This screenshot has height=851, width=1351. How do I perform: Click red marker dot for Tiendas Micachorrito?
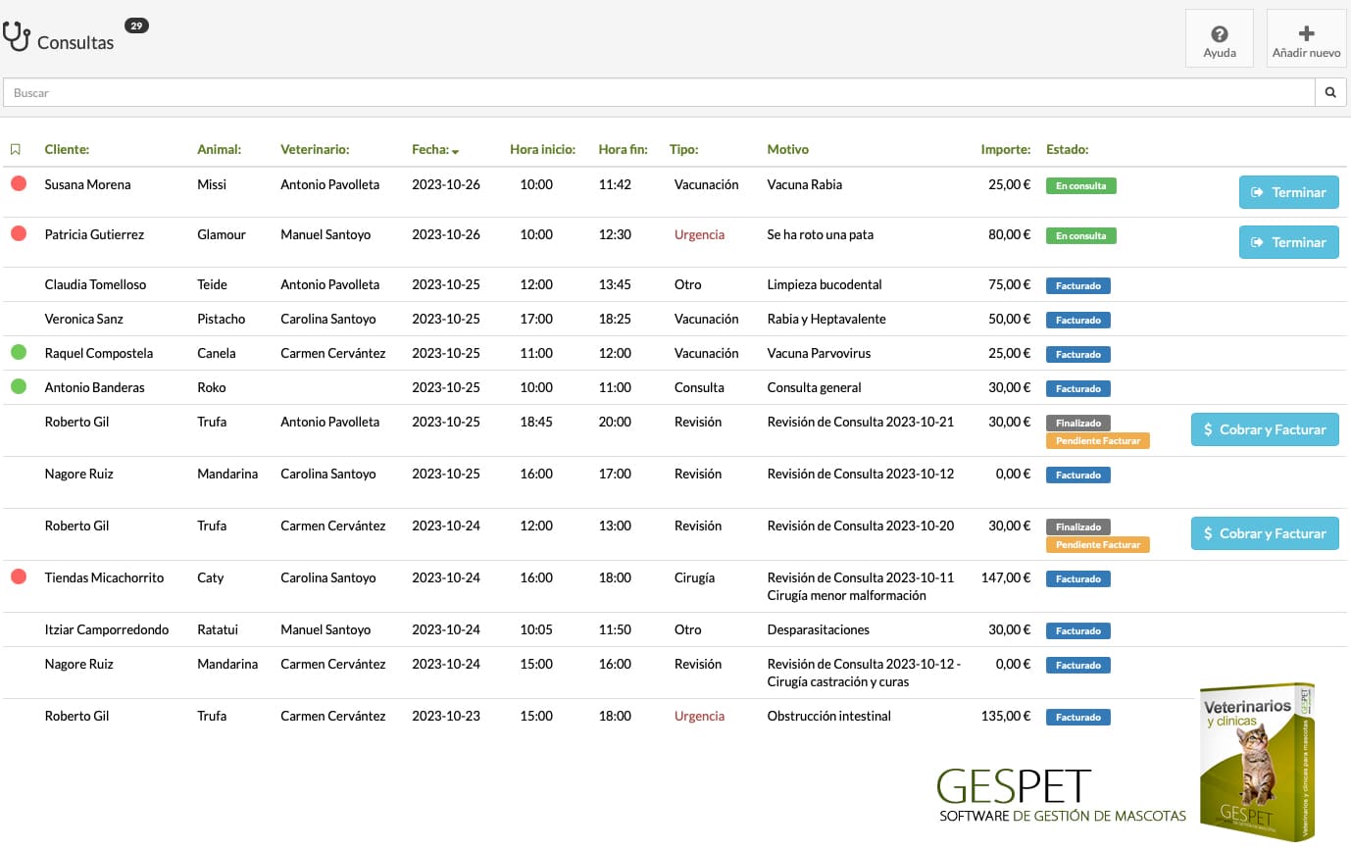click(18, 576)
